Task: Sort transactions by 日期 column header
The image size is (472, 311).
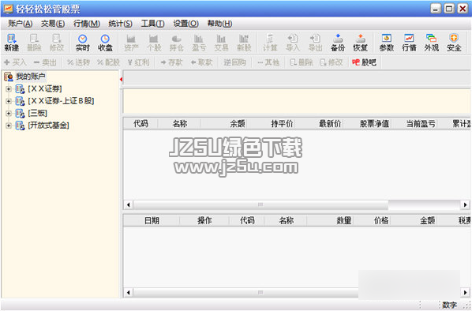Action: click(152, 221)
